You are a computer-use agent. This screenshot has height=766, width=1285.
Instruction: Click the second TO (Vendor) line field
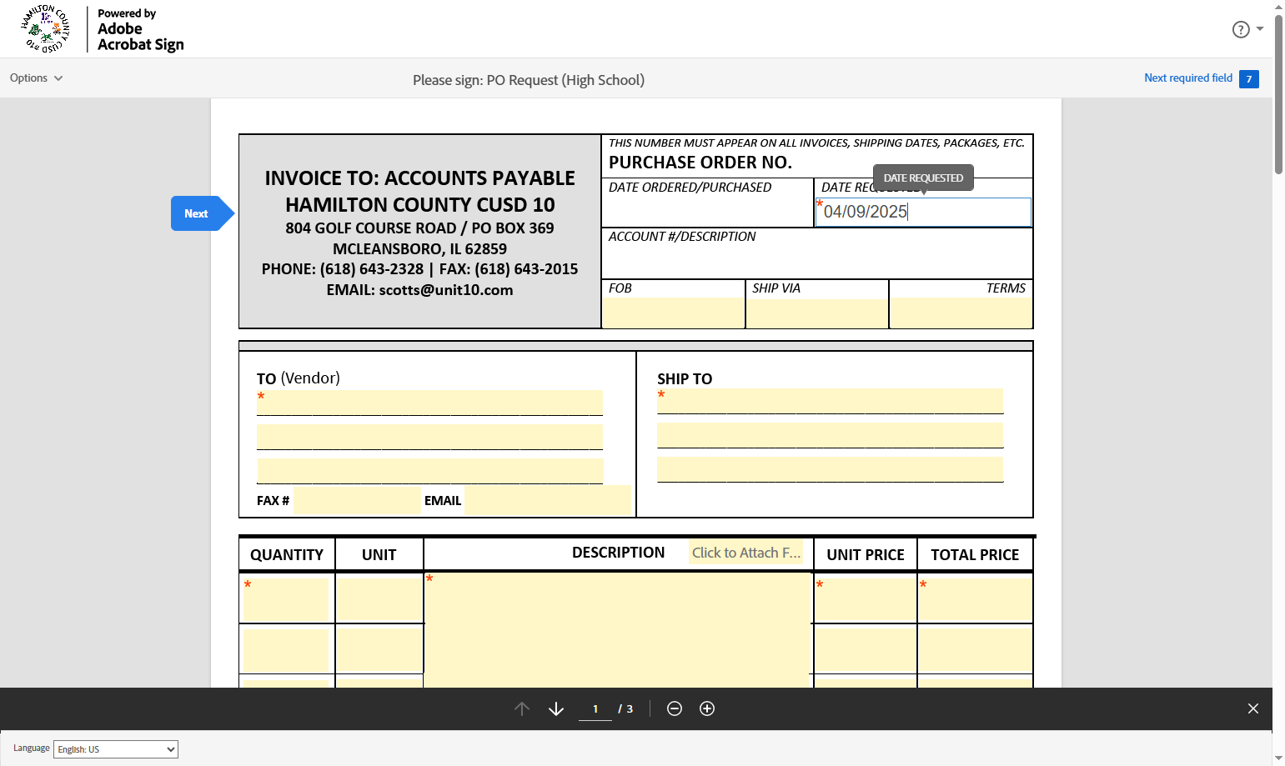tap(429, 437)
